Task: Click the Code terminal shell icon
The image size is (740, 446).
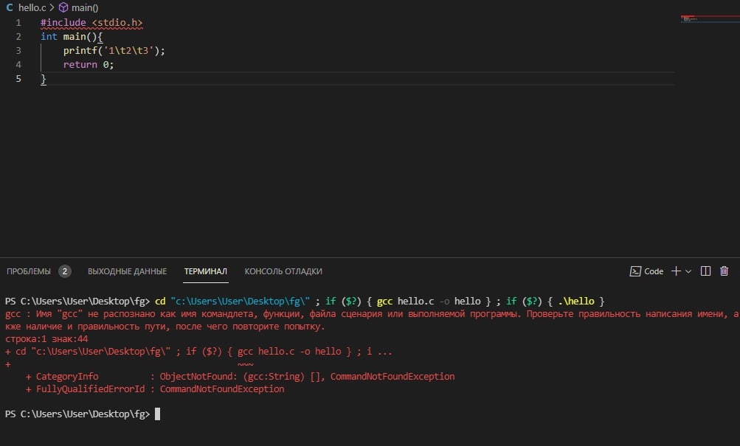Action: point(635,271)
